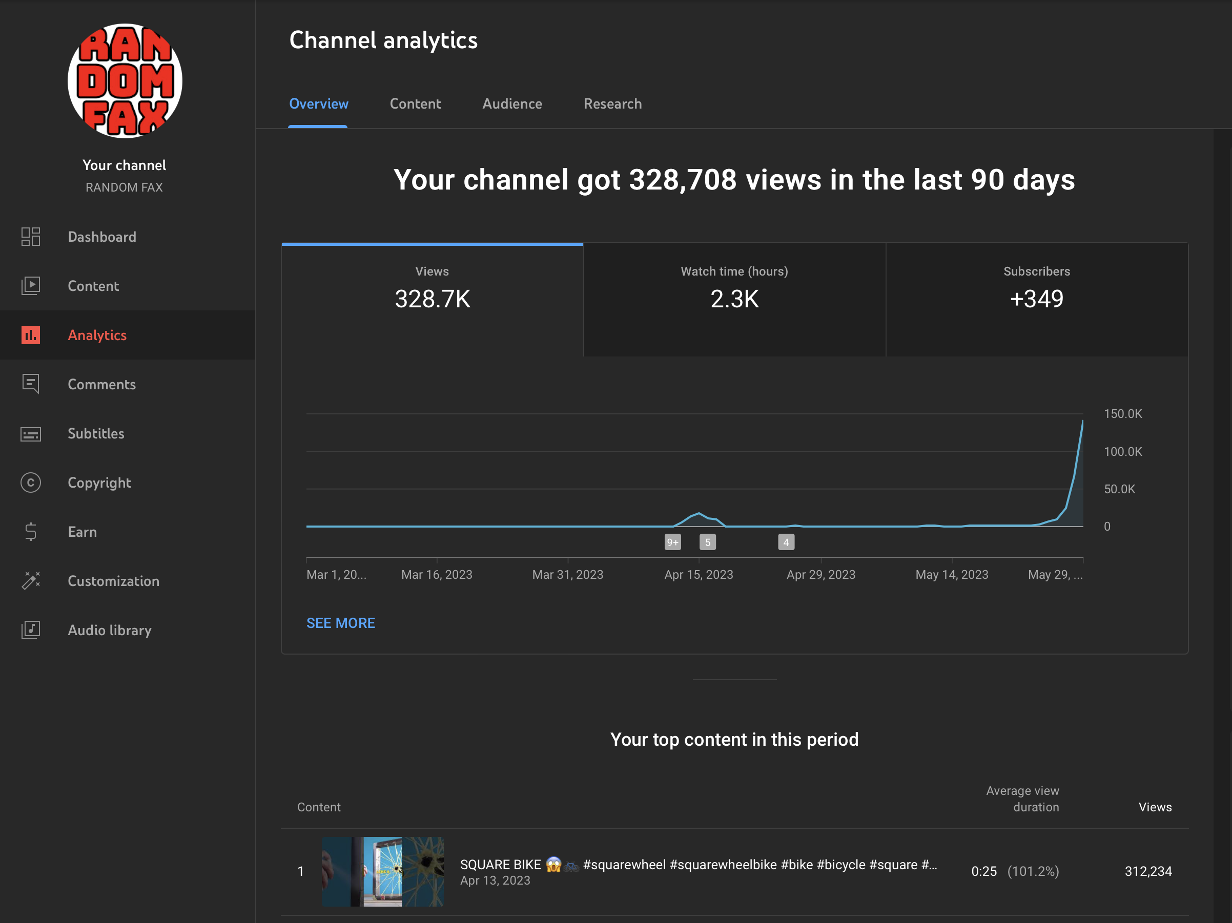The image size is (1232, 923).
Task: Click the Earn dollar sign icon
Action: tap(31, 532)
